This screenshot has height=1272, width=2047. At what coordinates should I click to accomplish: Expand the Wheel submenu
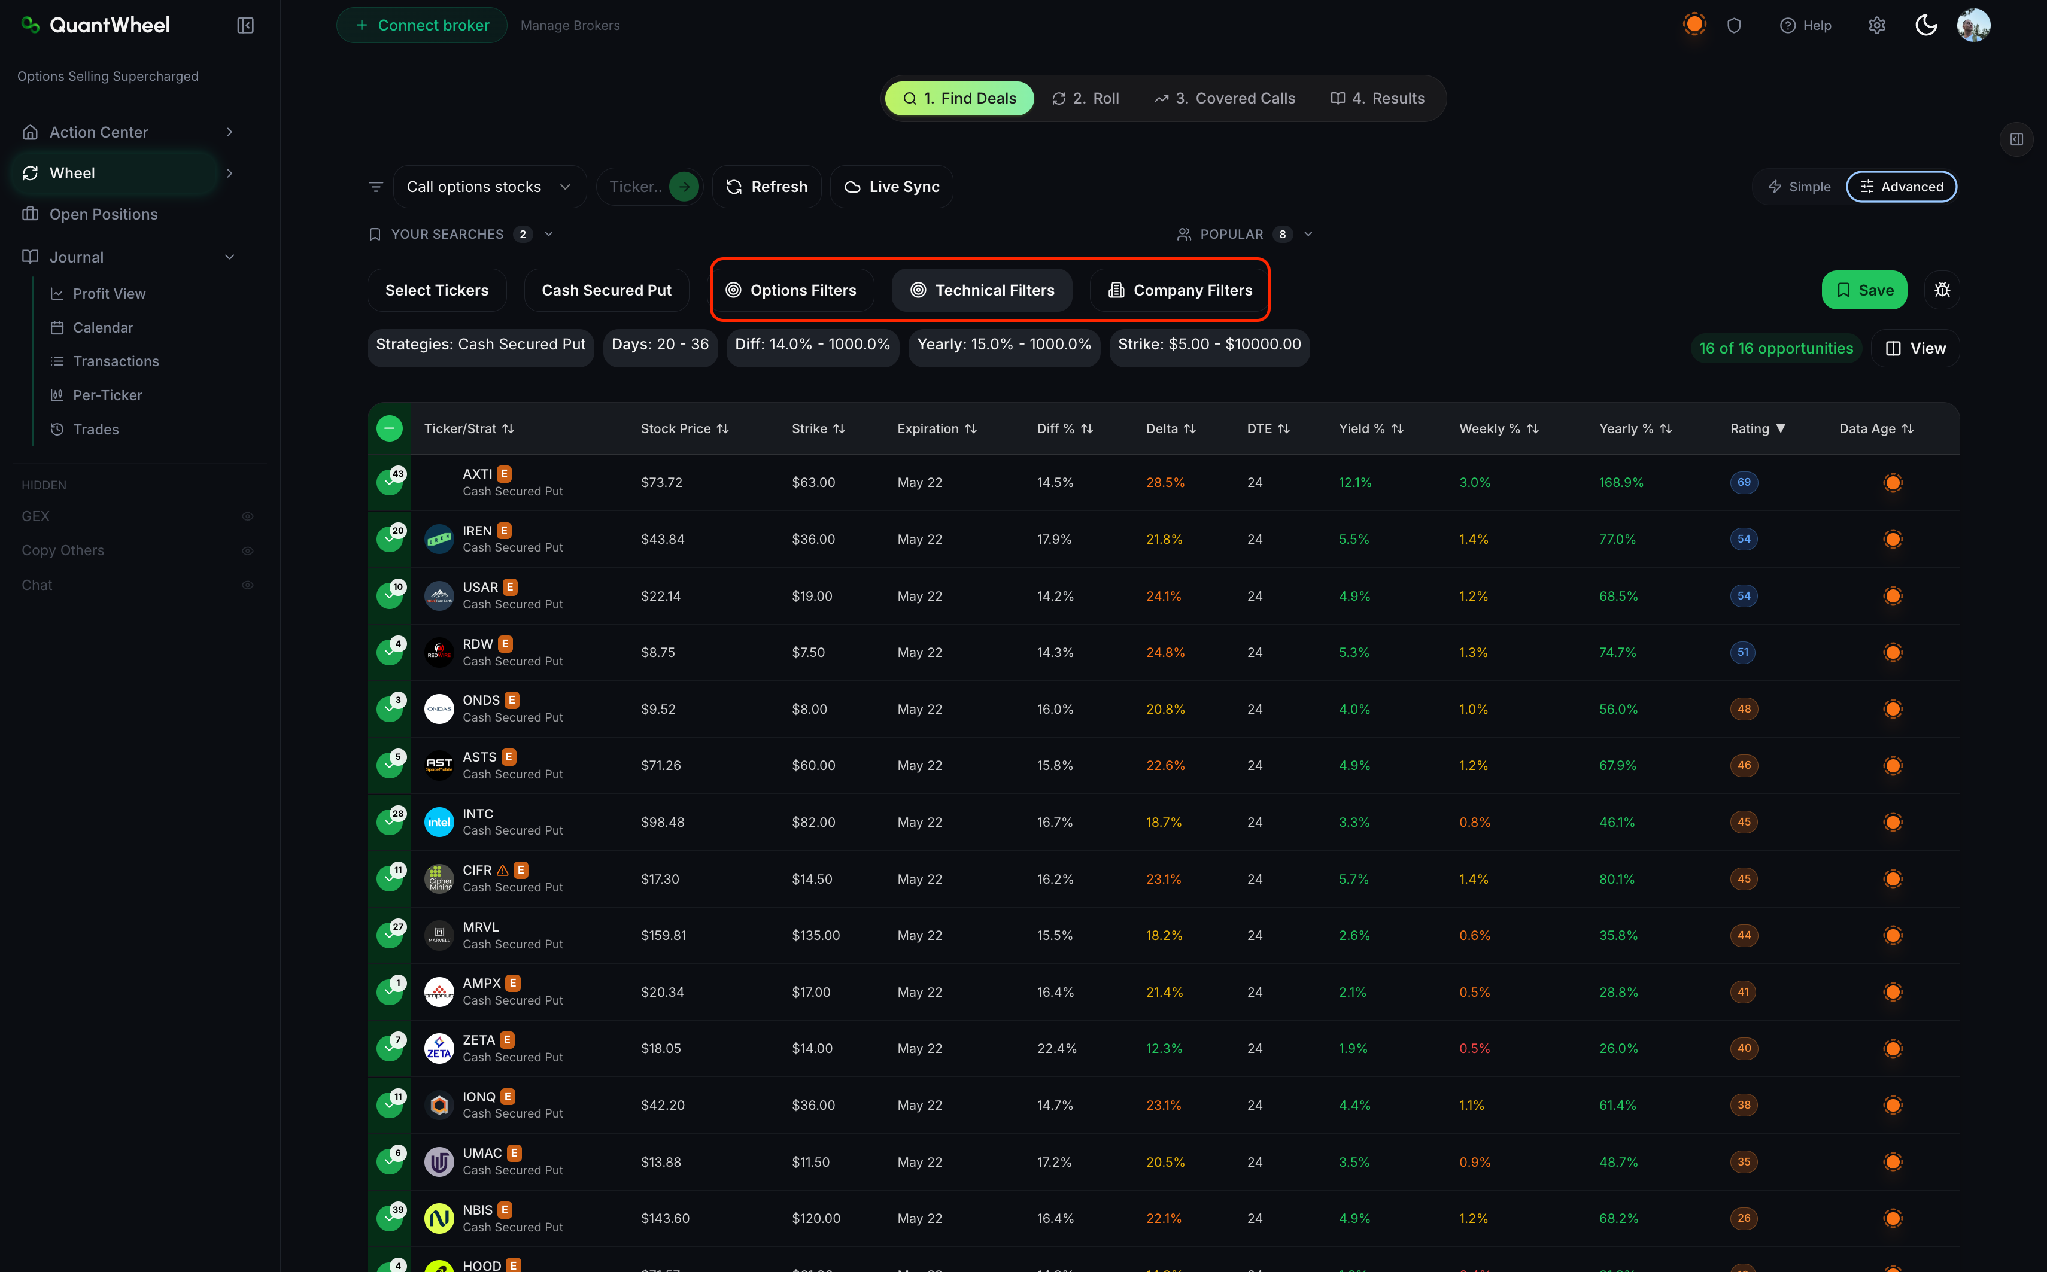pyautogui.click(x=230, y=174)
